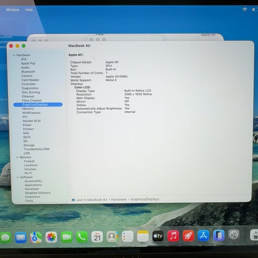Viewport: 258px width, 258px height.
Task: Launch Apple TV from the Dock
Action: 158,236
